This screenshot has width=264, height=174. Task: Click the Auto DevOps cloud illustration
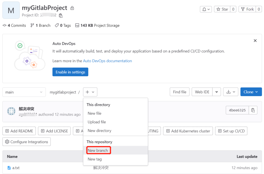point(30,56)
